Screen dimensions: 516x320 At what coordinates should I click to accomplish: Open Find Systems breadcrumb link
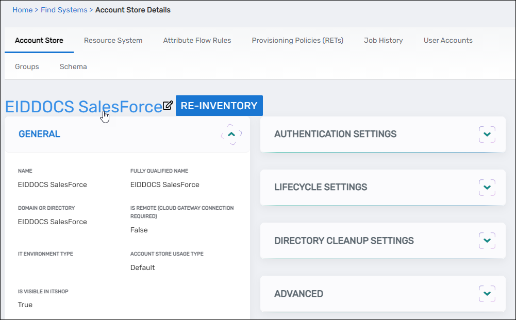click(64, 10)
